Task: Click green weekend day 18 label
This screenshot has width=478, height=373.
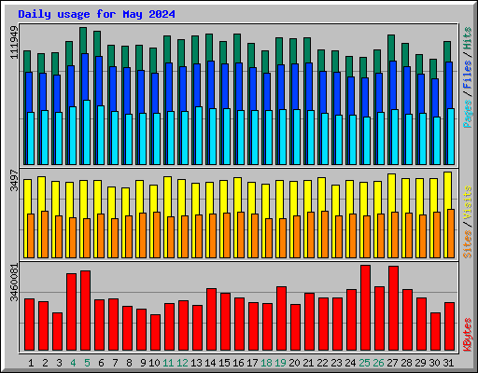Action: tap(266, 363)
